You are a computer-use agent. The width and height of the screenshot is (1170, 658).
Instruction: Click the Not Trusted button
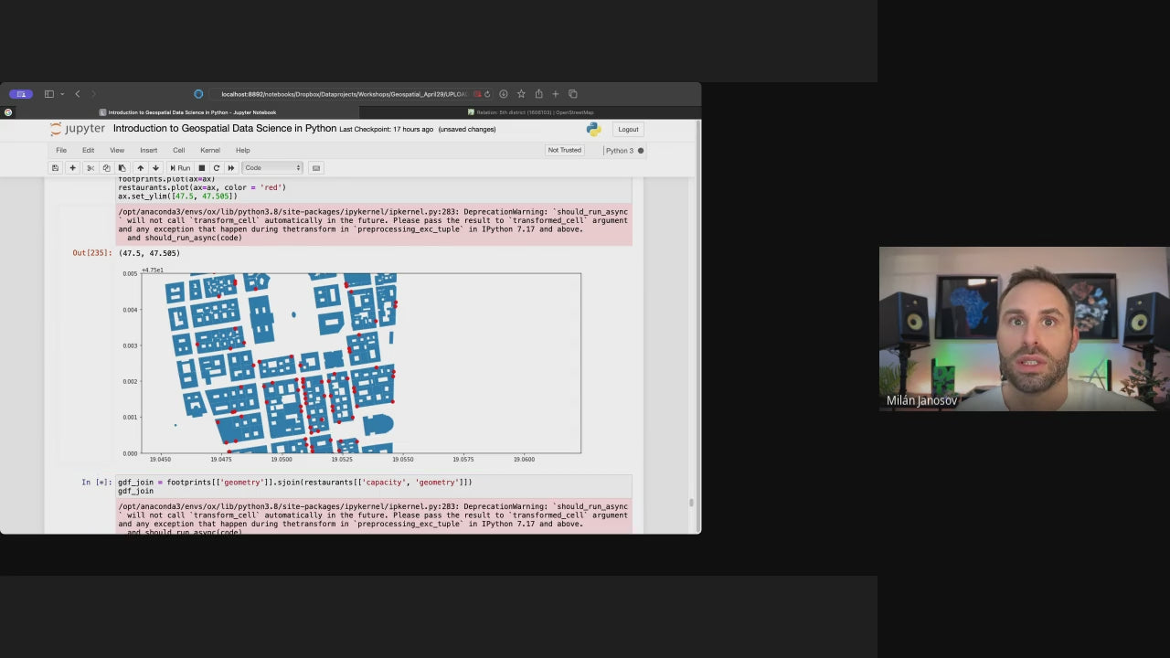pyautogui.click(x=564, y=150)
